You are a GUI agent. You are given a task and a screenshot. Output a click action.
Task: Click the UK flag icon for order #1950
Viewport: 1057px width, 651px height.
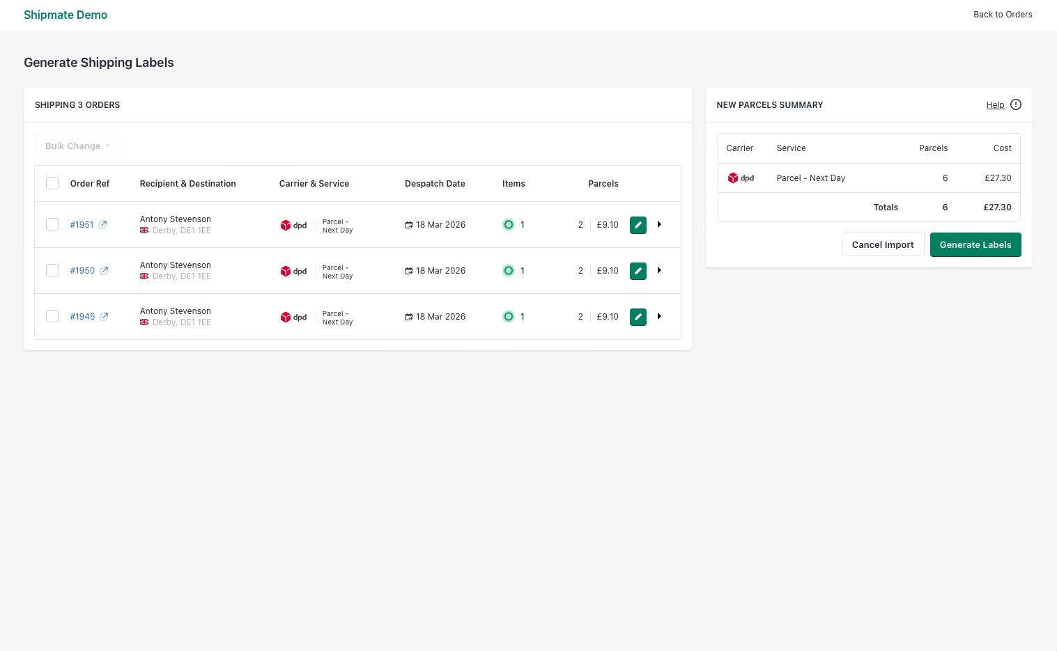(x=144, y=276)
